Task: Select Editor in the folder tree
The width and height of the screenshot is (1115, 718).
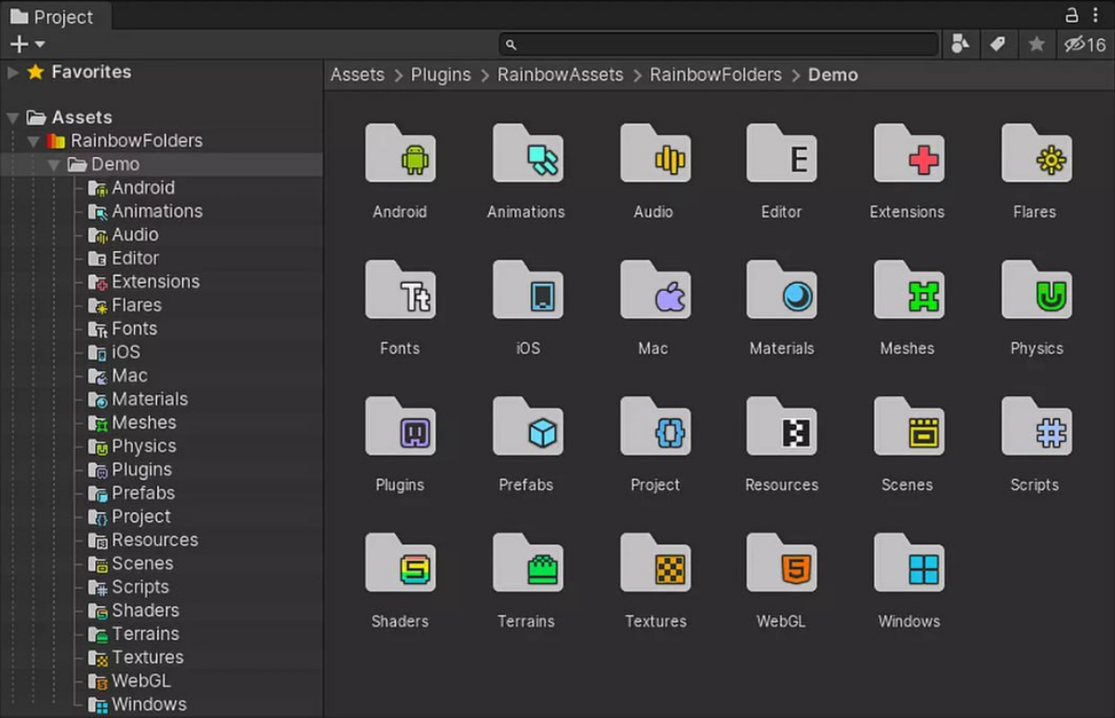Action: pyautogui.click(x=135, y=258)
